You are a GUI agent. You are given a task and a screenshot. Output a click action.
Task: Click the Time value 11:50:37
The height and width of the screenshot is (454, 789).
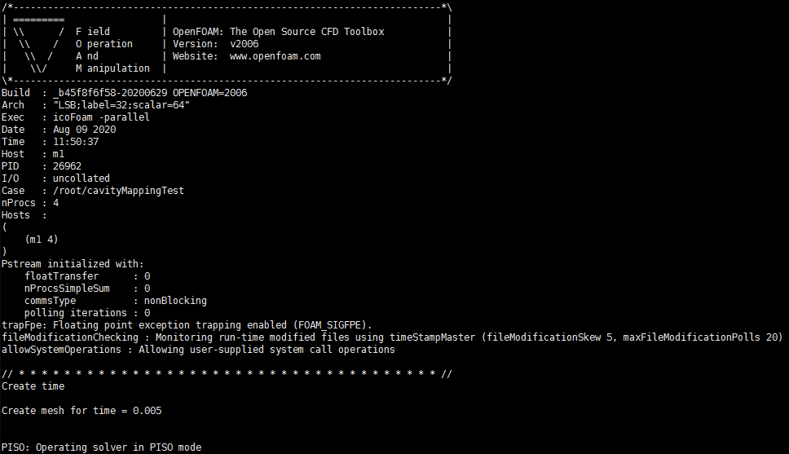tap(76, 142)
